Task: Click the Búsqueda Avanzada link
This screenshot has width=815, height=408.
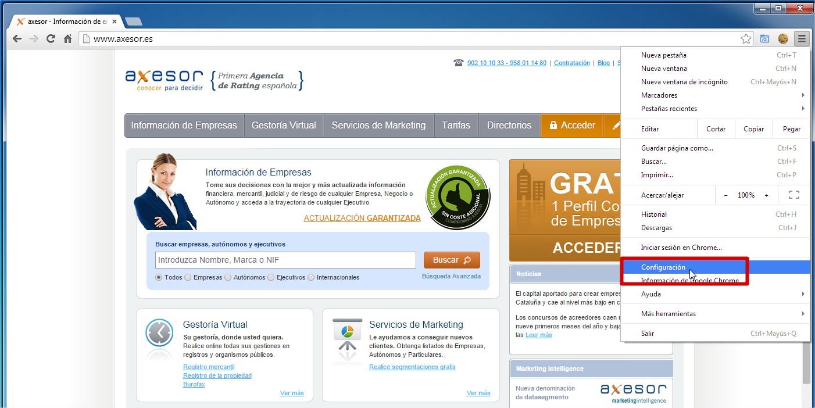Action: (x=451, y=276)
